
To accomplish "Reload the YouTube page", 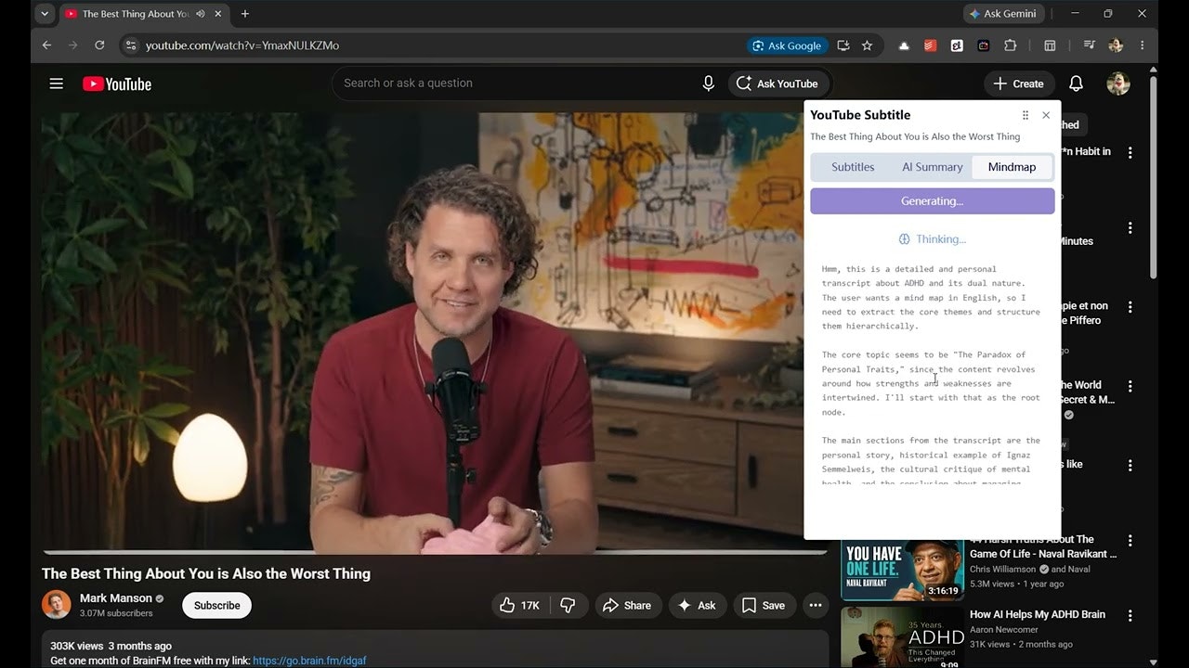I will coord(99,45).
